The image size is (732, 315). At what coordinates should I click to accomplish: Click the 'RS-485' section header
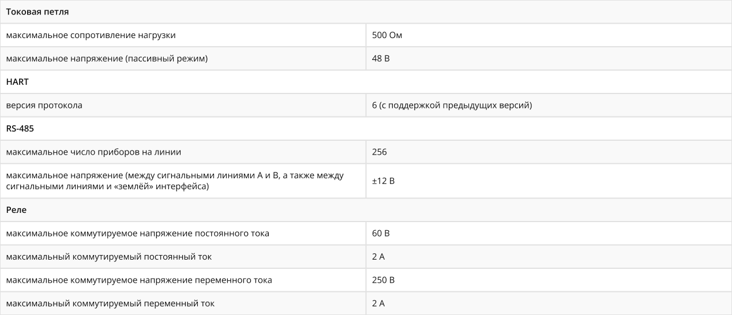[366, 129]
